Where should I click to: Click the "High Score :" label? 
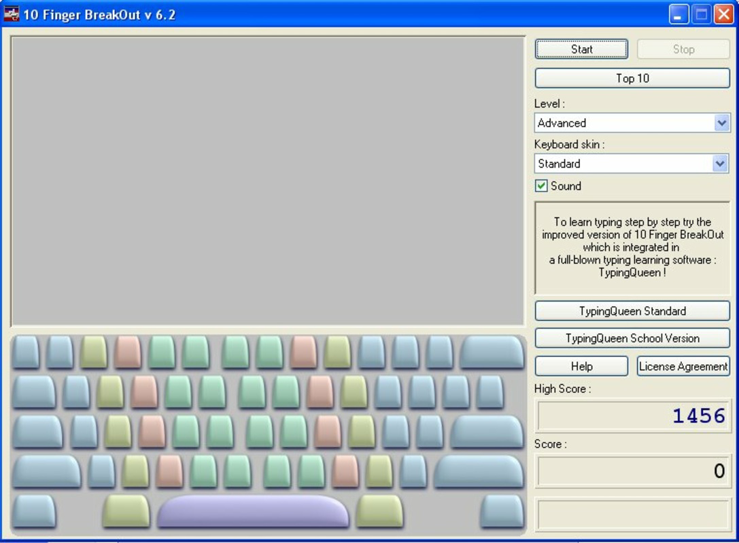pos(562,389)
